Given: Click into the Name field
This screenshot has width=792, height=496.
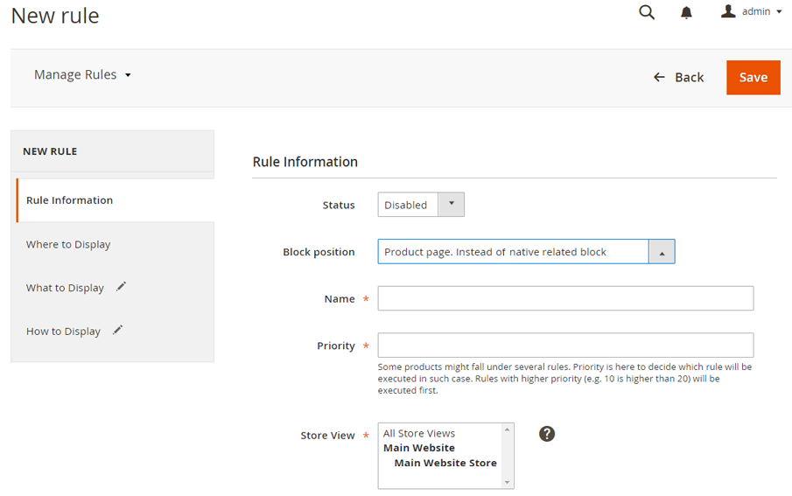Looking at the screenshot, I should [x=565, y=298].
